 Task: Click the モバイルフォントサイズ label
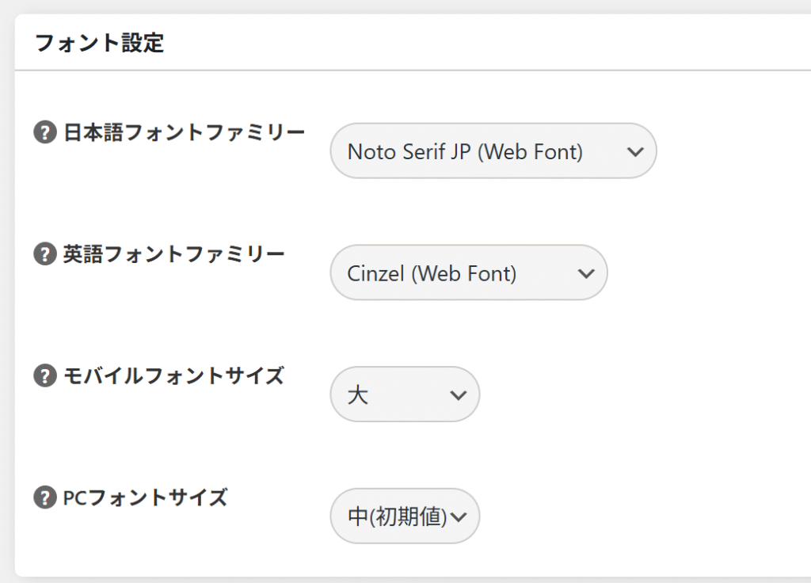click(x=173, y=377)
